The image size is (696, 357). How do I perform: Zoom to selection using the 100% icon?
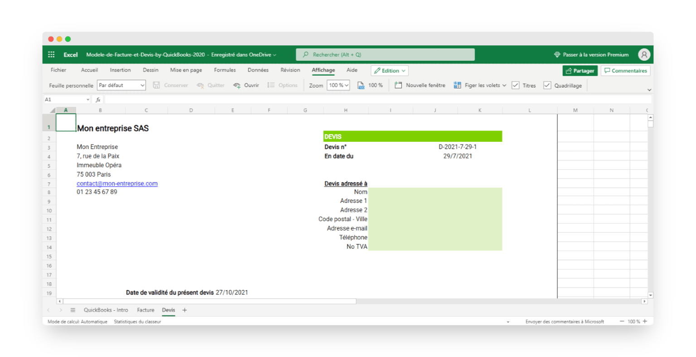(x=361, y=85)
